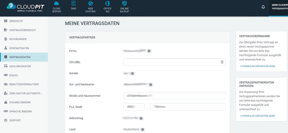The width and height of the screenshot is (288, 133).
Task: Open Benutzerverwaltung menu entry
Action: [x=24, y=84]
